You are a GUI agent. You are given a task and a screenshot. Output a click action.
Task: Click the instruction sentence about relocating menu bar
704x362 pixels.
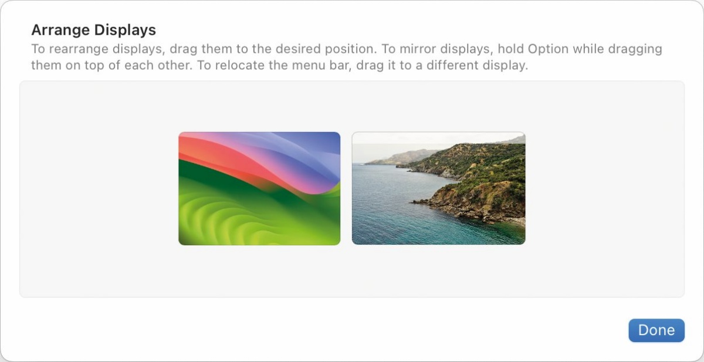363,65
